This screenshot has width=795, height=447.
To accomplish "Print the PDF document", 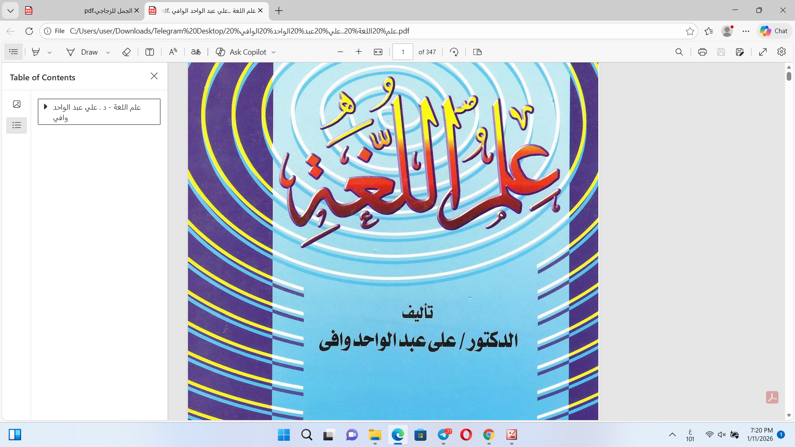I will pos(702,52).
